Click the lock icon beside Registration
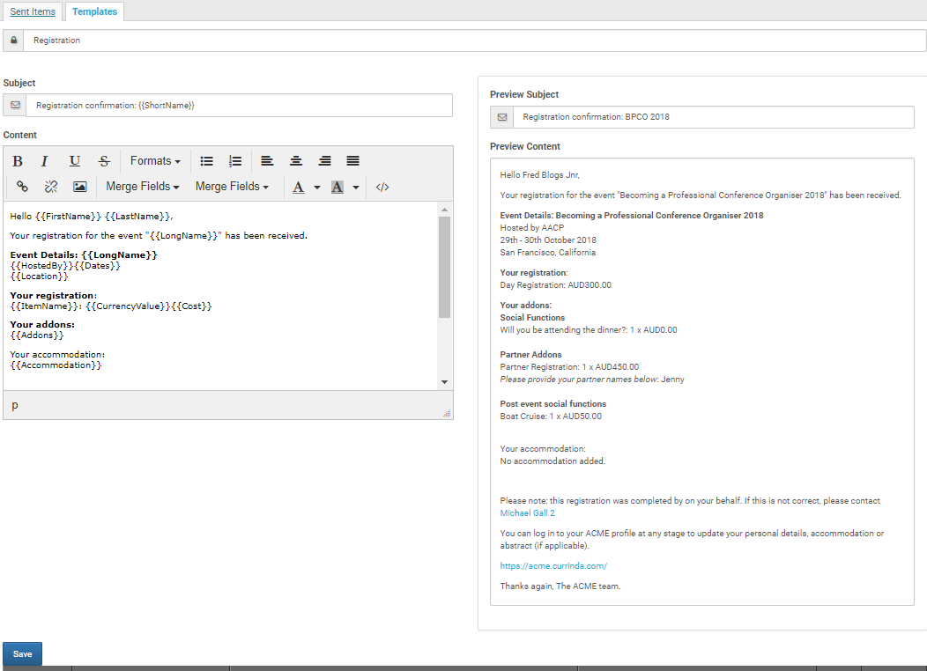The image size is (927, 671). click(13, 41)
